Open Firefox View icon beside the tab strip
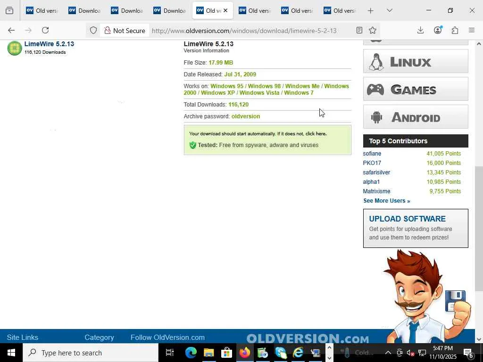The image size is (483, 362). click(x=9, y=10)
